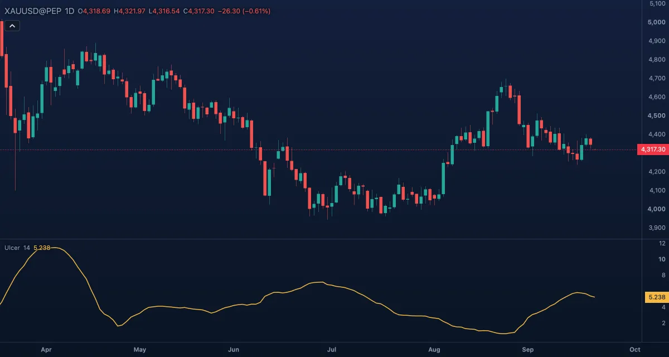This screenshot has height=357, width=669.
Task: Click the May label on the time axis
Action: pos(140,350)
